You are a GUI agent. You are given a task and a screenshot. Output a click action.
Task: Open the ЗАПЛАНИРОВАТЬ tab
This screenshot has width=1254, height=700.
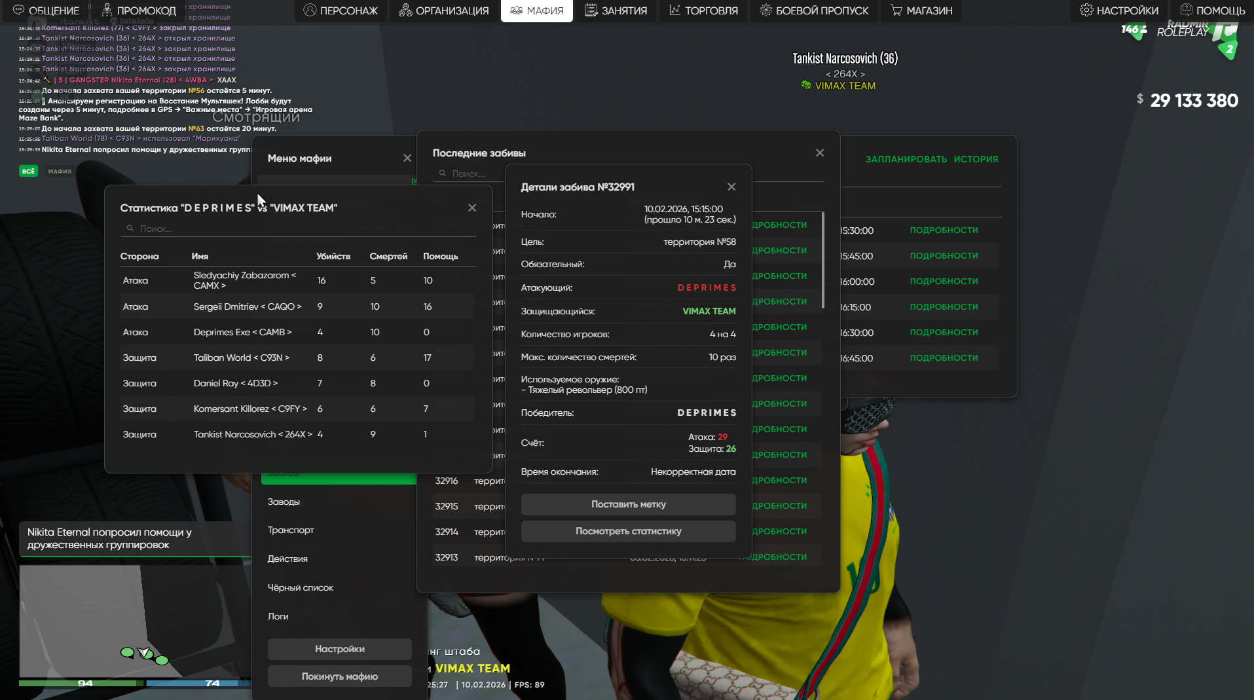click(906, 159)
